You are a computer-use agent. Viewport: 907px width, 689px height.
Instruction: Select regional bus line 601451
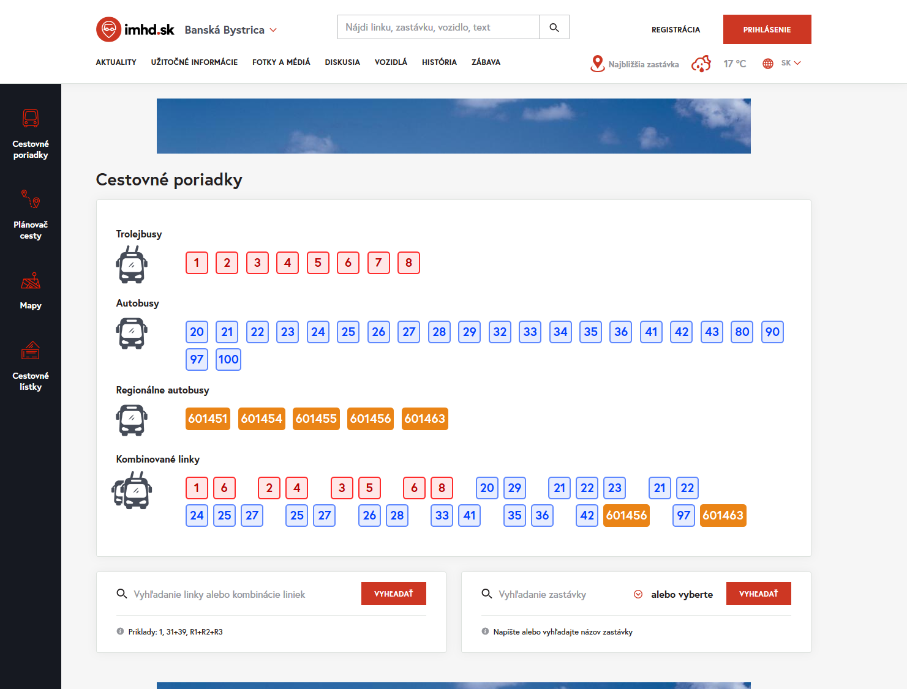click(208, 419)
